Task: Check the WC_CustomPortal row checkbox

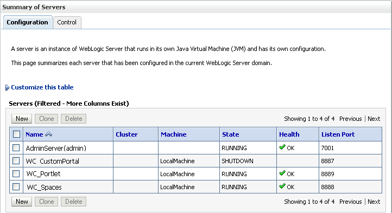Action: click(x=16, y=161)
